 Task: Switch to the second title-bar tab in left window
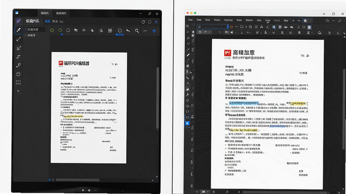[61, 13]
